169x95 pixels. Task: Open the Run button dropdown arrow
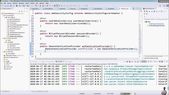(26, 6)
